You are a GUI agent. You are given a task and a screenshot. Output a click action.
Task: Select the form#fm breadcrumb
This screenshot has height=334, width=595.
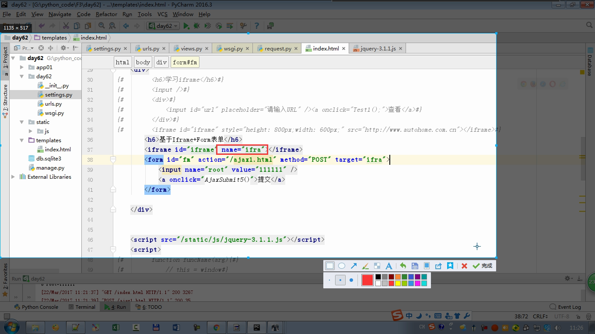[x=185, y=62]
